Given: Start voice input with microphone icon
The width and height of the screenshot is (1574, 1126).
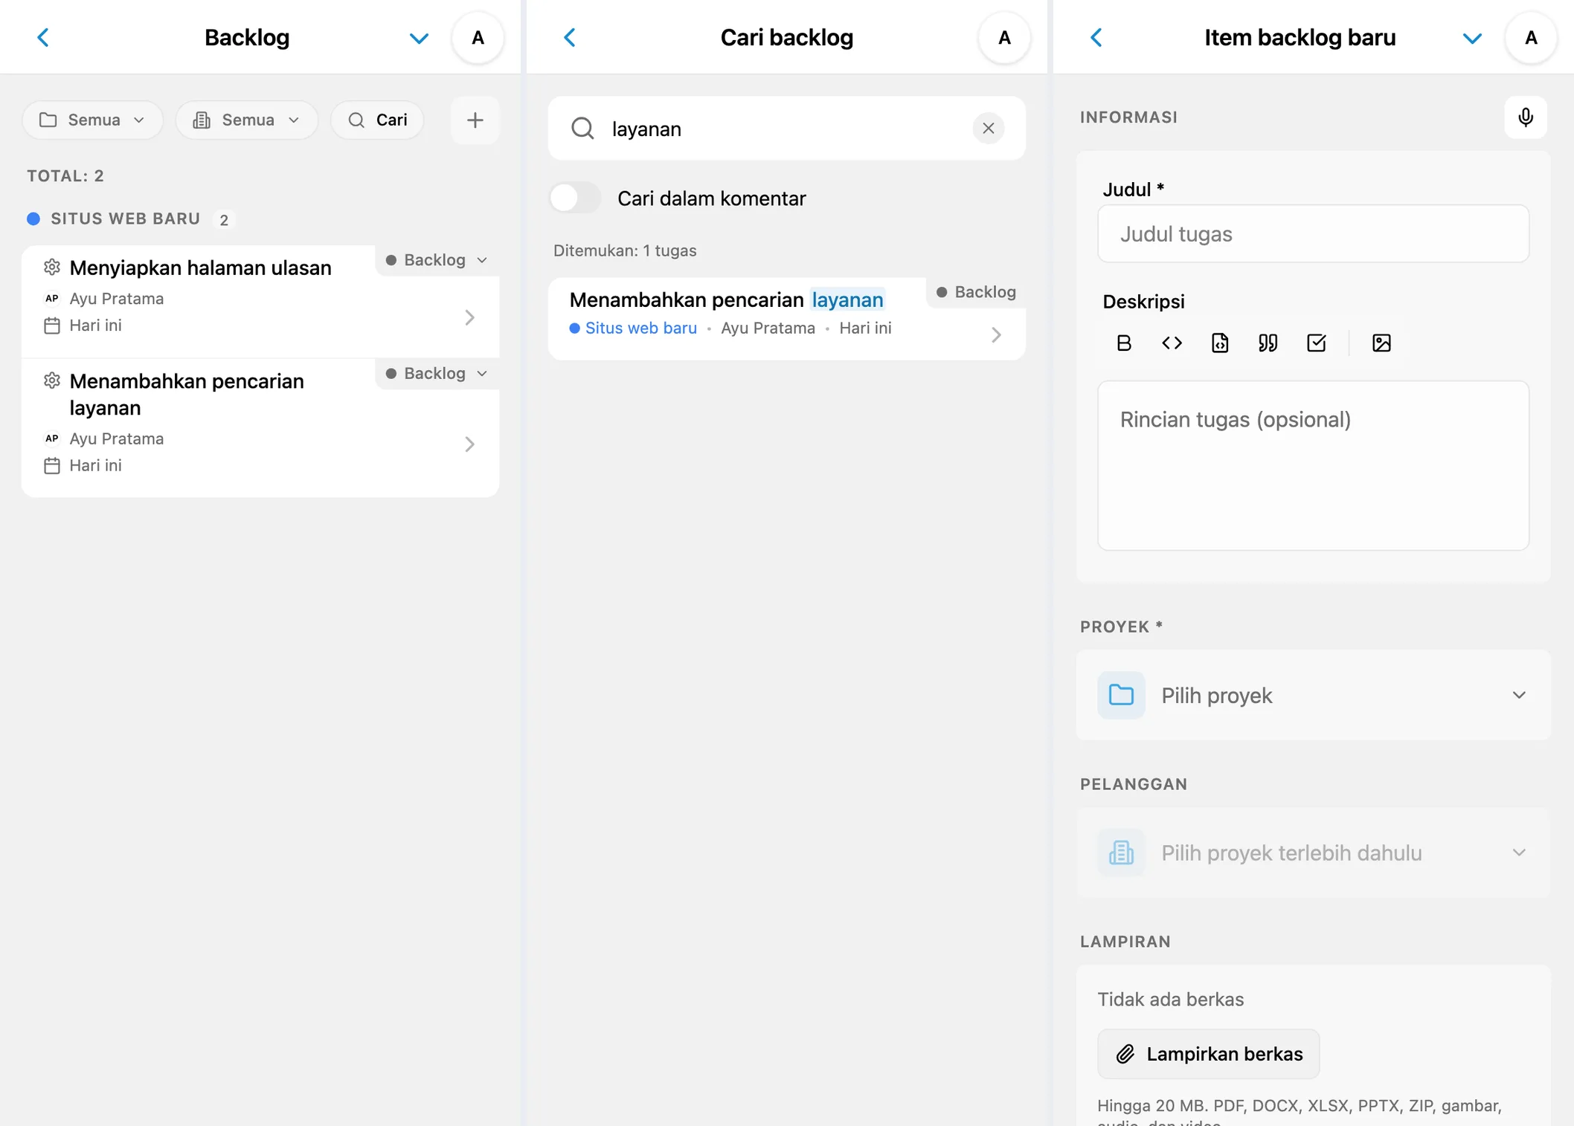Looking at the screenshot, I should pyautogui.click(x=1526, y=117).
